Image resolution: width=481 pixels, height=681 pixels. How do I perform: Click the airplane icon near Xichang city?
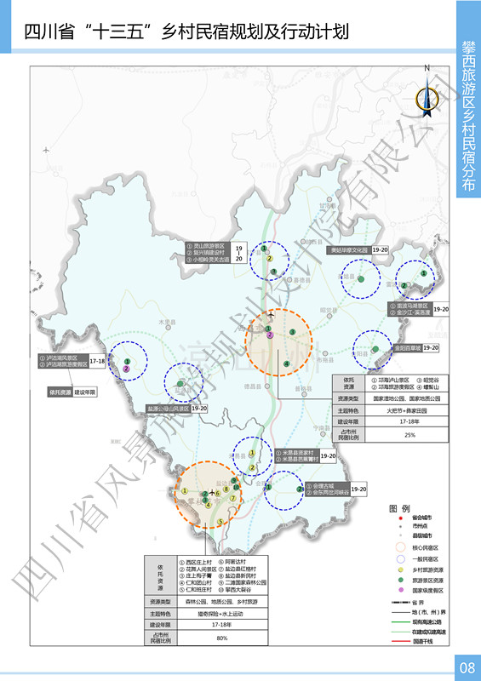[x=272, y=314]
